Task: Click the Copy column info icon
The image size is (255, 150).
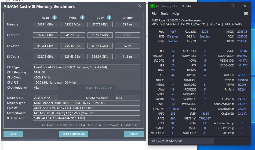Action: 109,17
